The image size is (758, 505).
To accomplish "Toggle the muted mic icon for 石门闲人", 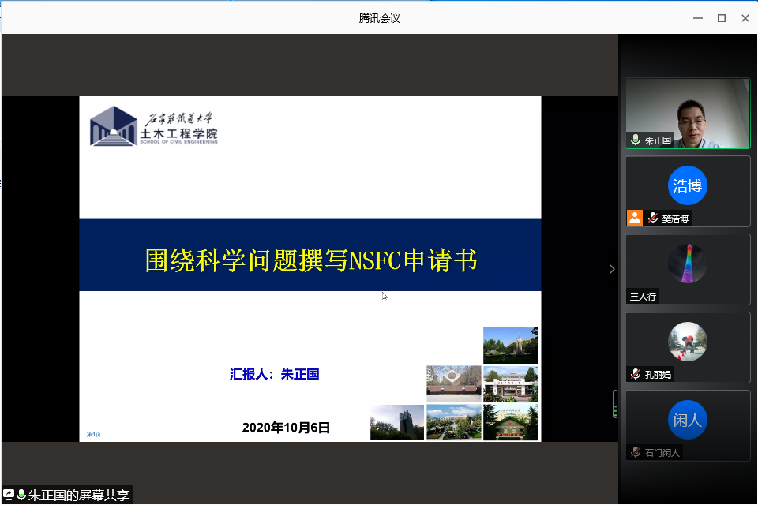I will click(x=636, y=452).
